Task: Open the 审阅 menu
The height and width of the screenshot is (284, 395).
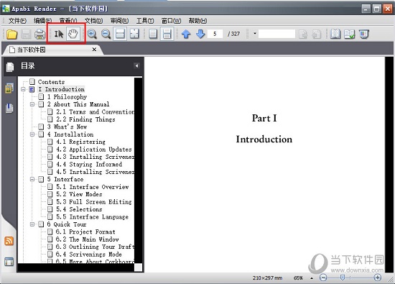Action: pyautogui.click(x=119, y=21)
